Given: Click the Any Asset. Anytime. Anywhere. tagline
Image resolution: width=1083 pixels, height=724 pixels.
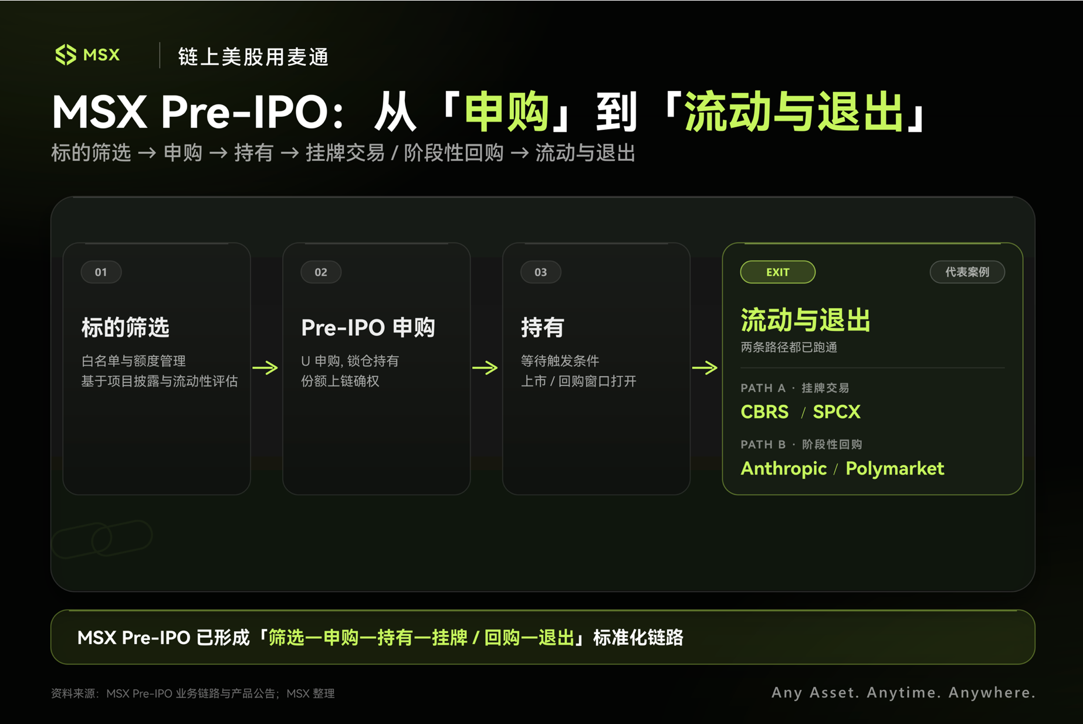Looking at the screenshot, I should point(903,693).
